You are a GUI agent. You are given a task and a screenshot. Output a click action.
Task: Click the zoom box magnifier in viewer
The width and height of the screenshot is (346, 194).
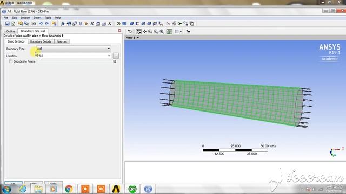[x=162, y=31]
